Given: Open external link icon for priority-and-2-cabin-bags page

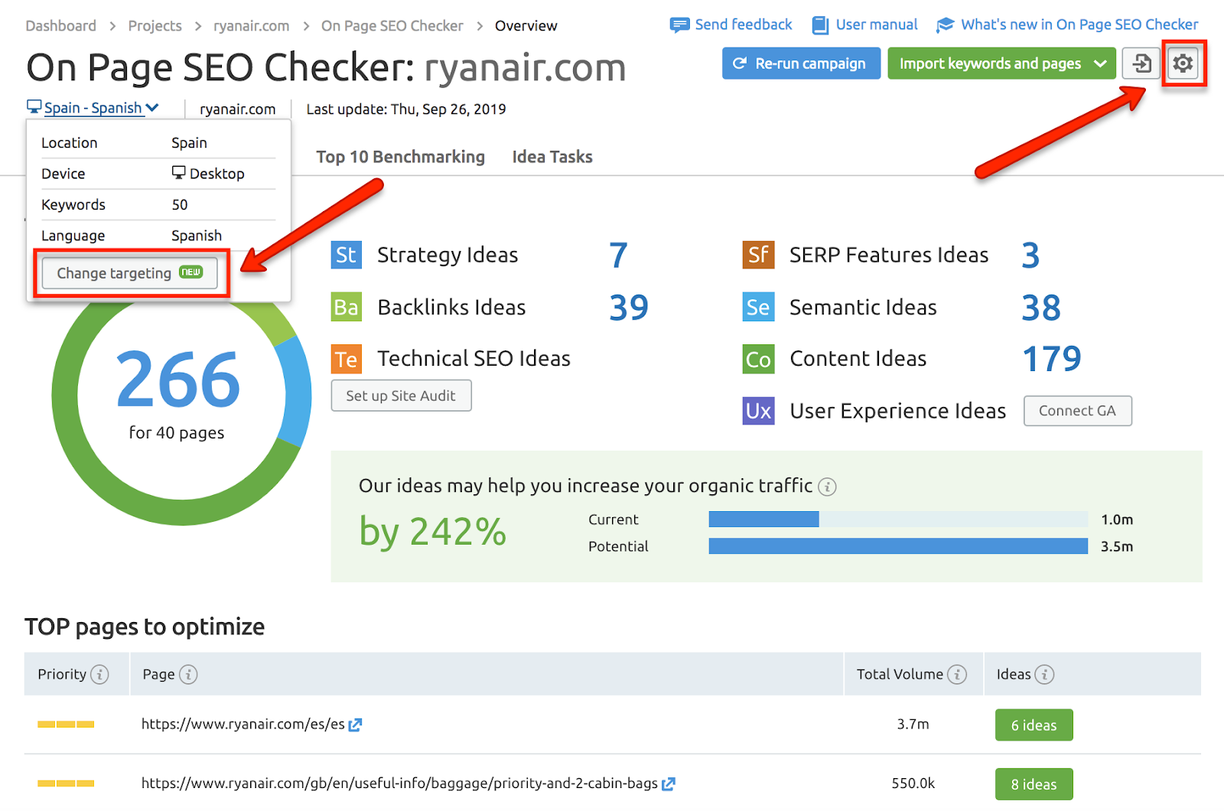Looking at the screenshot, I should tap(669, 784).
